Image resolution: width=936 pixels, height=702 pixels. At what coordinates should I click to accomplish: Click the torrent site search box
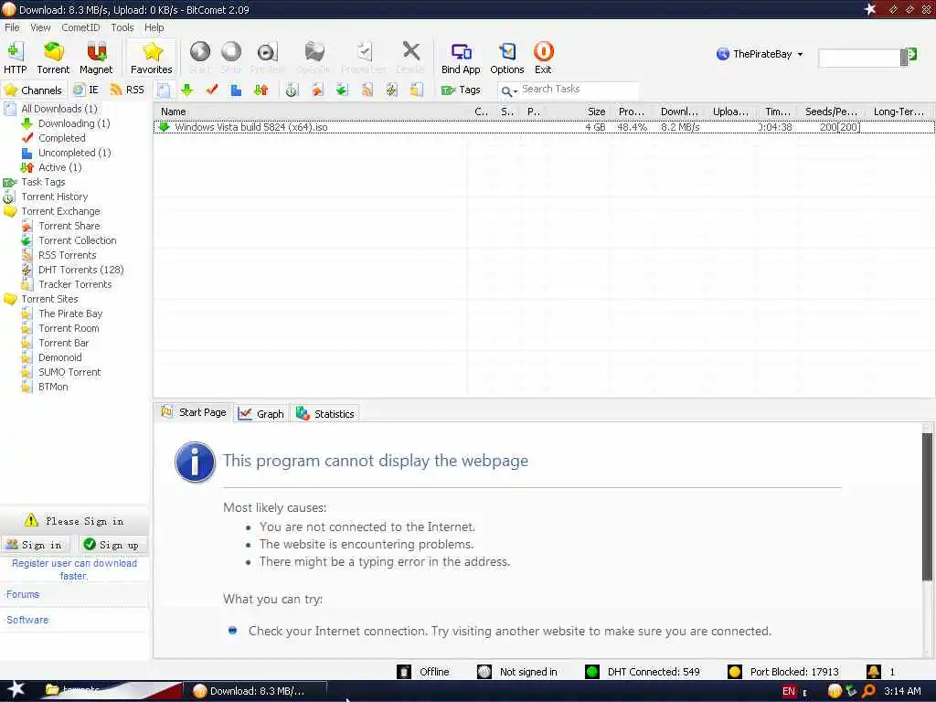pos(859,58)
